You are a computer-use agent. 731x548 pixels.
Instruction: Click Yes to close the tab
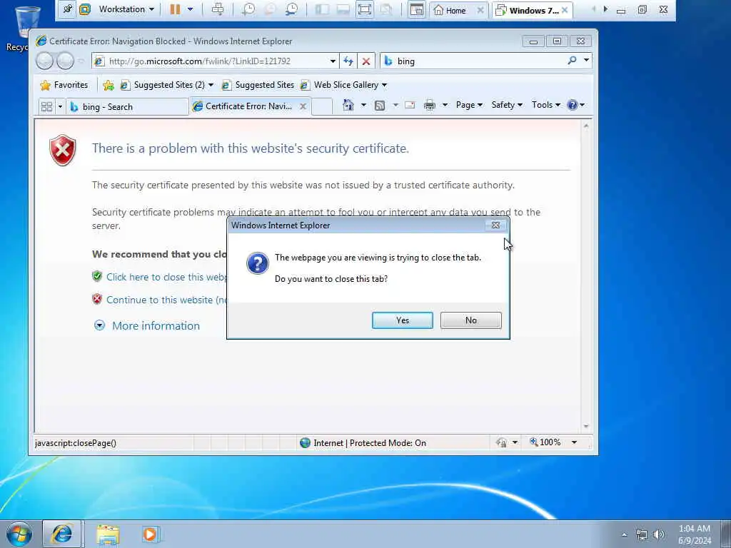(403, 320)
